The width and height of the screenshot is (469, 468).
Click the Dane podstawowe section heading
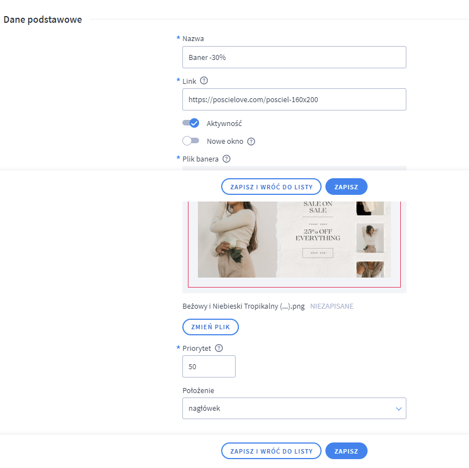(x=43, y=19)
